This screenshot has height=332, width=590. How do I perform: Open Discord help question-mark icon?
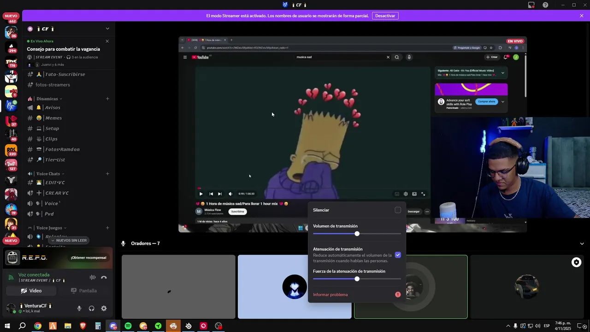coord(545,5)
